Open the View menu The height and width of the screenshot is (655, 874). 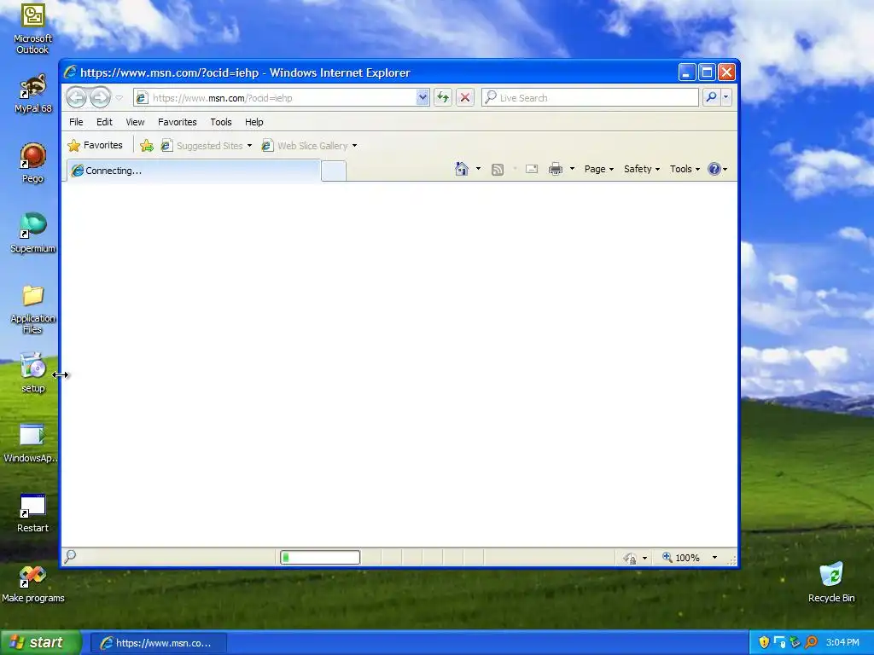coord(135,122)
